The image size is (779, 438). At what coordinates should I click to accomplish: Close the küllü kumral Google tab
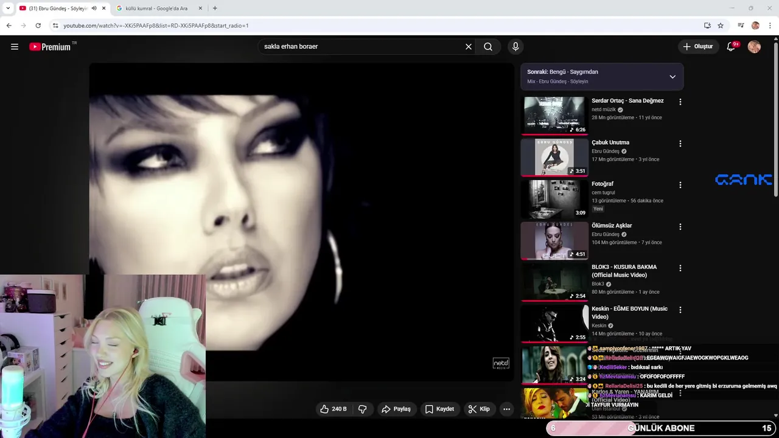pyautogui.click(x=201, y=9)
